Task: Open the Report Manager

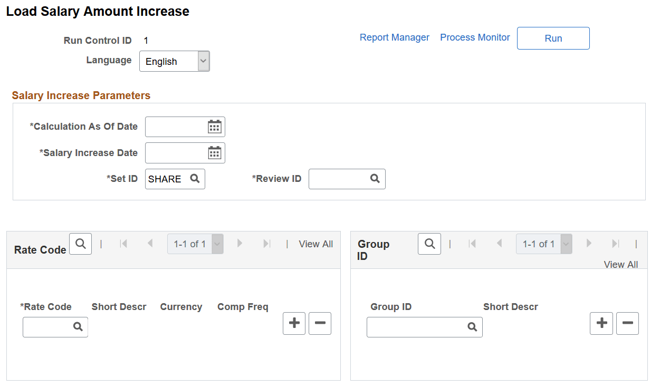Action: (x=395, y=37)
